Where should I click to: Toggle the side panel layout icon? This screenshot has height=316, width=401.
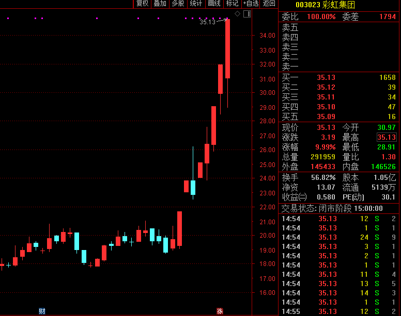click(x=246, y=13)
